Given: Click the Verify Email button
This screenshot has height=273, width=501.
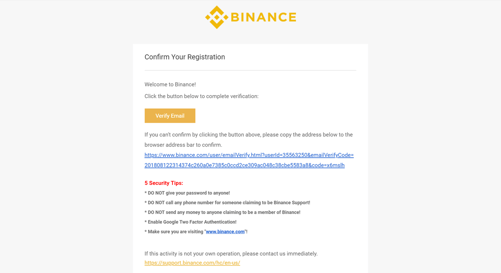Looking at the screenshot, I should pos(170,116).
